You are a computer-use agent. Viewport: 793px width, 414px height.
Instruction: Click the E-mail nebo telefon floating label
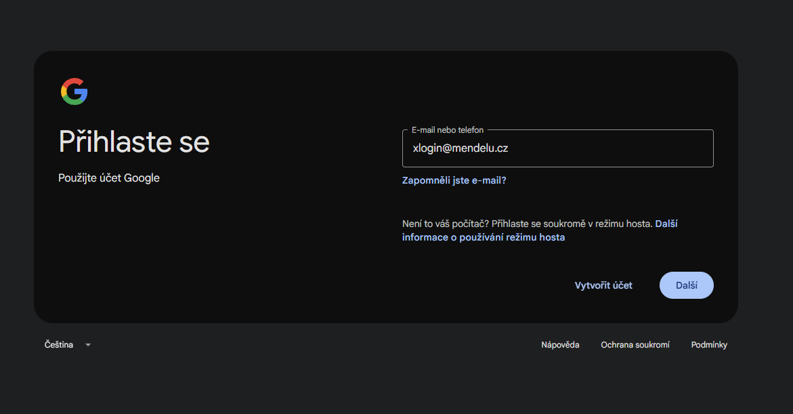coord(448,130)
